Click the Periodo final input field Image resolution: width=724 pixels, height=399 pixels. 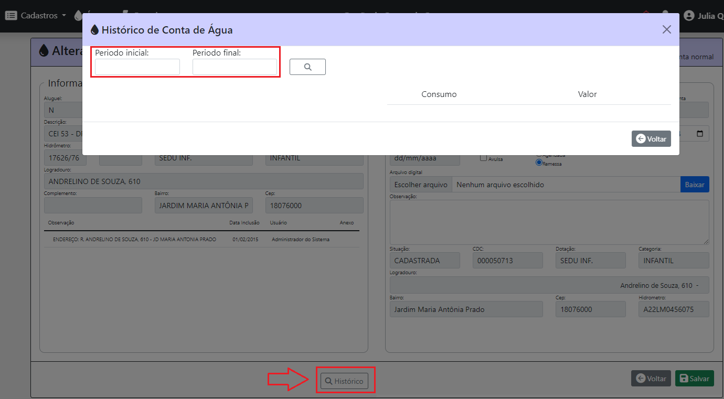click(x=235, y=67)
